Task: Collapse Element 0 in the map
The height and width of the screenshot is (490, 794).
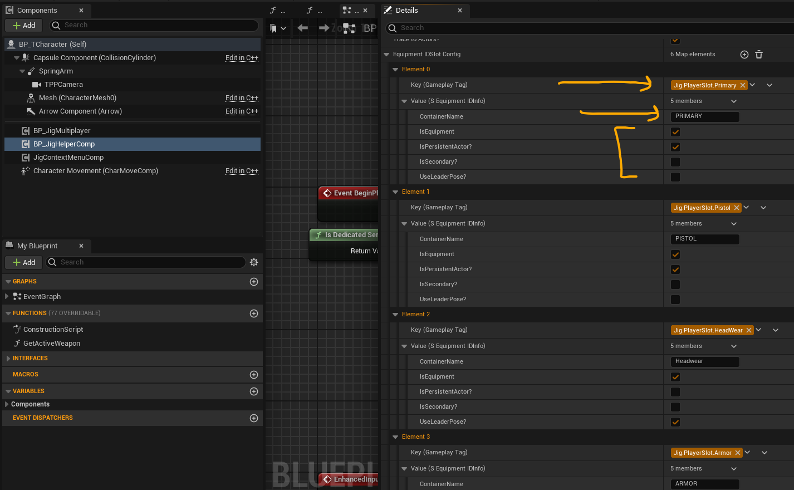Action: click(x=395, y=70)
